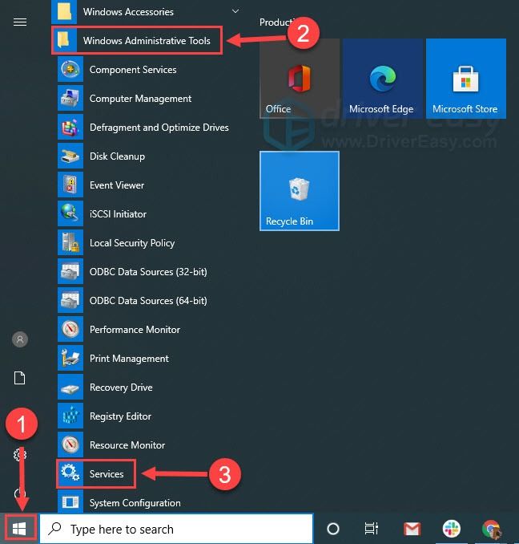Open Defragment and Optimize Drives icon
519x544 pixels.
70,127
